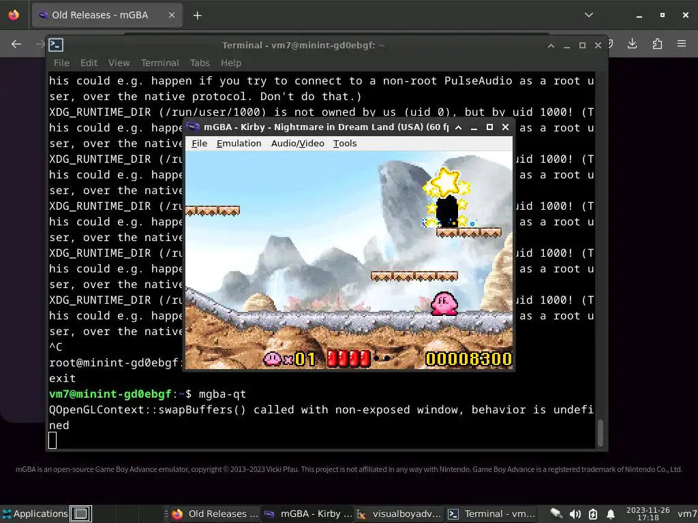
Task: Go back in Firefox history
Action: (16, 44)
